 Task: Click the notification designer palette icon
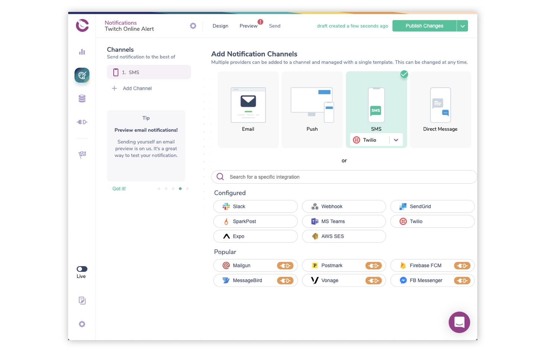82,75
